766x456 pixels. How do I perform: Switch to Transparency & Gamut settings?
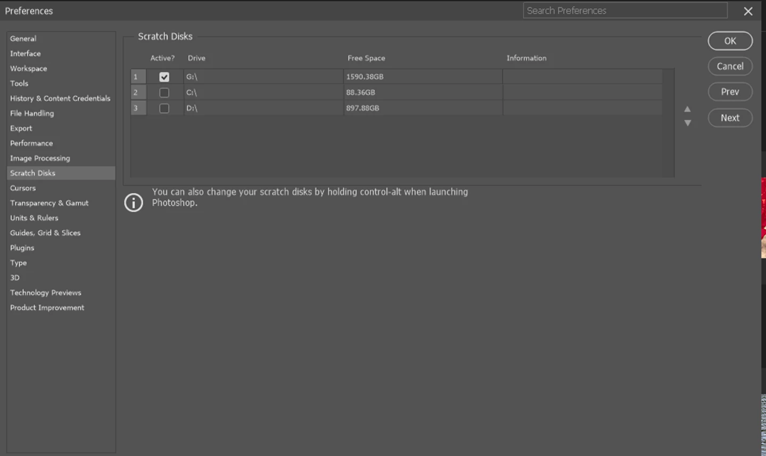[x=49, y=203]
